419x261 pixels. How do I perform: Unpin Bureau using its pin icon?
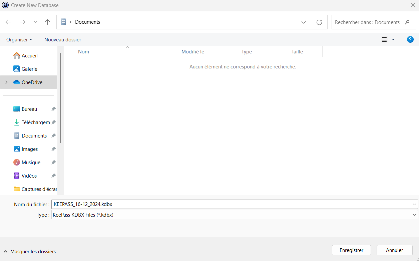pos(53,109)
